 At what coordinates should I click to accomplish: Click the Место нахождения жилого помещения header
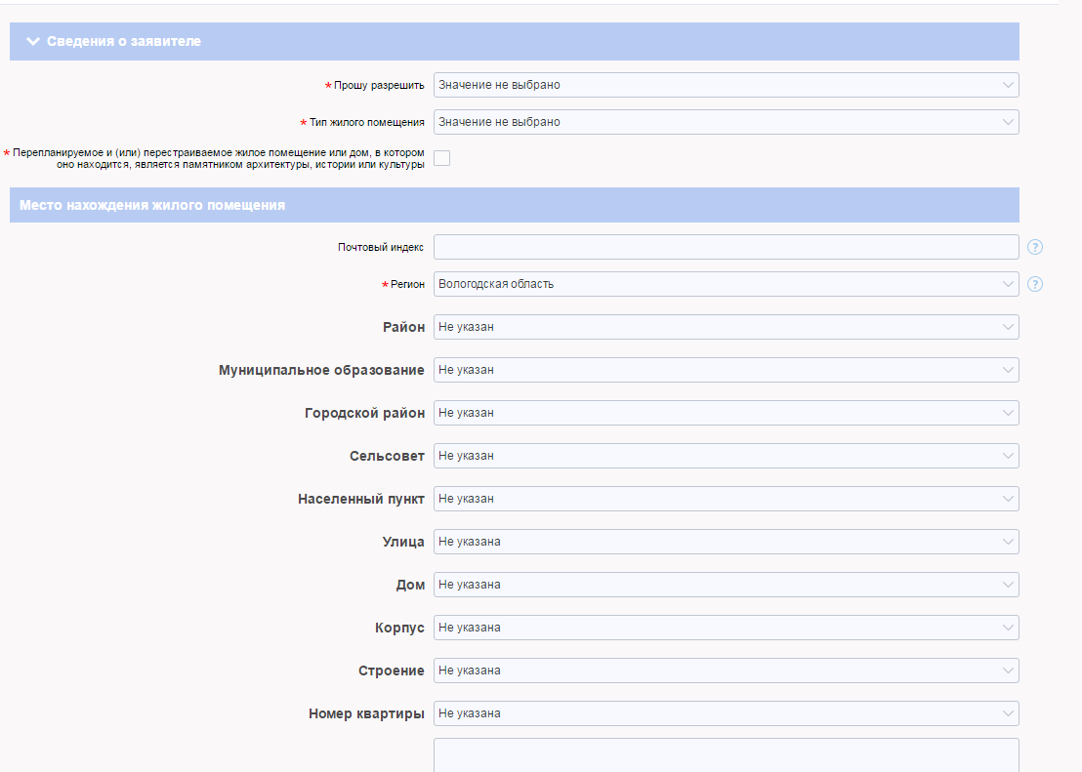click(x=152, y=205)
